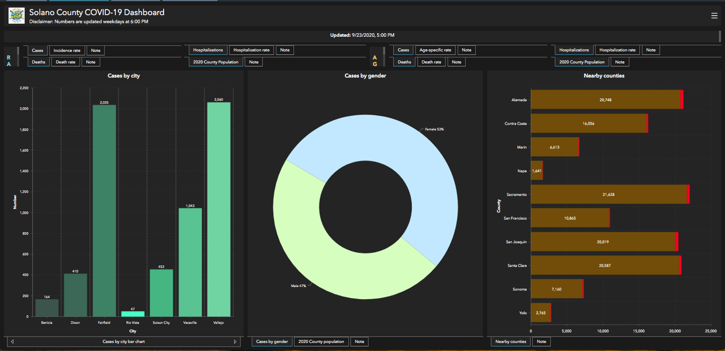Click the Sacramento bar in Nearby counties
725x351 pixels.
pos(608,194)
